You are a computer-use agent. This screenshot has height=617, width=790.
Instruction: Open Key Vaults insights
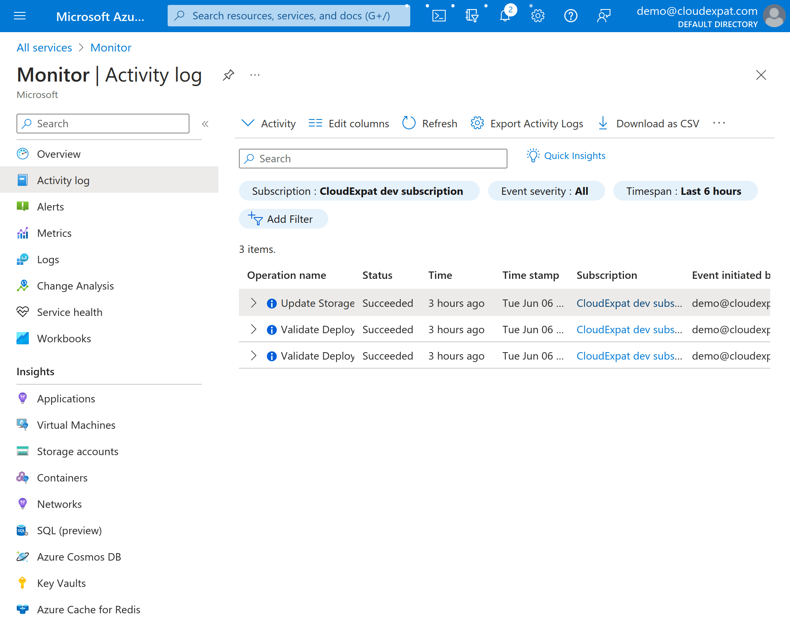(109, 583)
